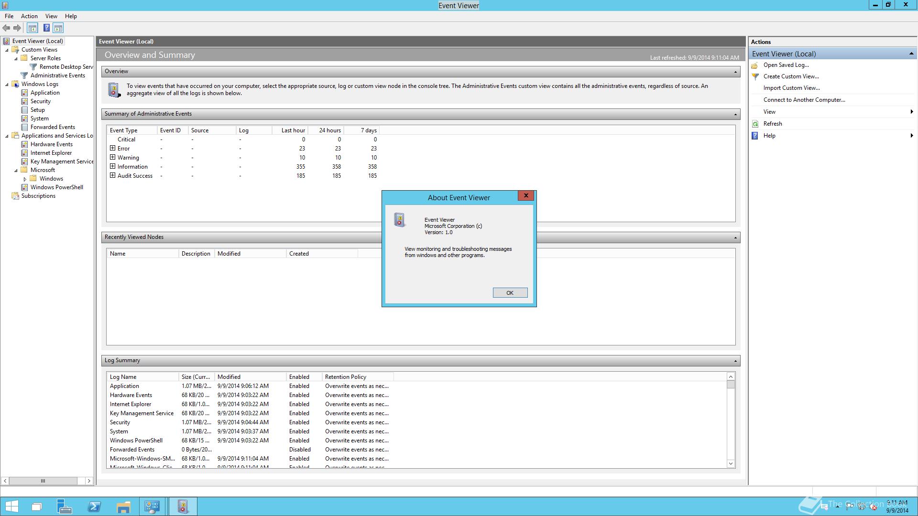
Task: Click the Hardware Events log icon
Action: coord(24,144)
